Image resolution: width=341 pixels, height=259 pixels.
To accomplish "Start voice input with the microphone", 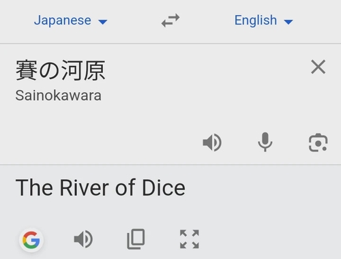I will click(265, 142).
